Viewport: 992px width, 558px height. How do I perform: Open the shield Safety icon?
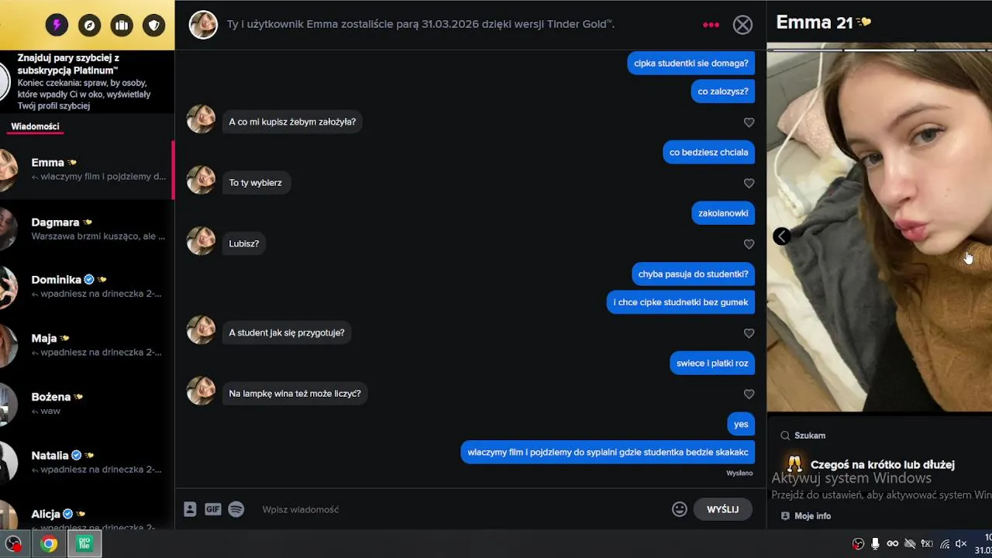click(x=154, y=26)
